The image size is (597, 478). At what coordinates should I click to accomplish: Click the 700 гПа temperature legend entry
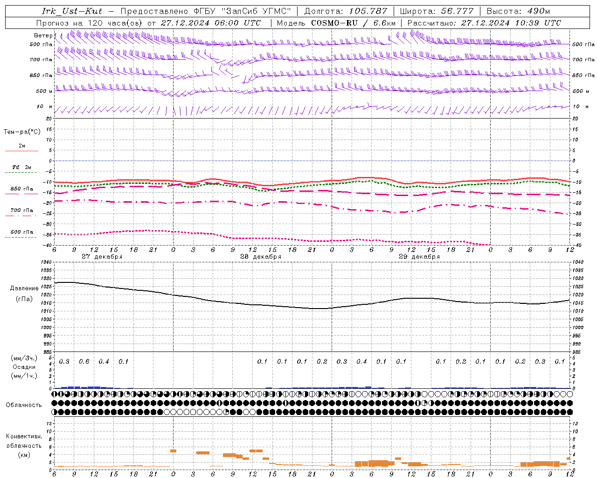[x=22, y=210]
